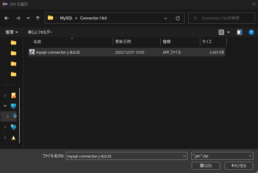258x173 pixels.
Task: Expand the drive node under This PC
Action: click(8, 116)
